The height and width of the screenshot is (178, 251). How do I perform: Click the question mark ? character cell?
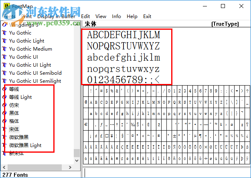click(x=247, y=91)
